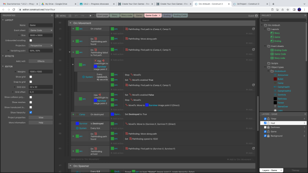Open the main MENU button

tap(61, 16)
